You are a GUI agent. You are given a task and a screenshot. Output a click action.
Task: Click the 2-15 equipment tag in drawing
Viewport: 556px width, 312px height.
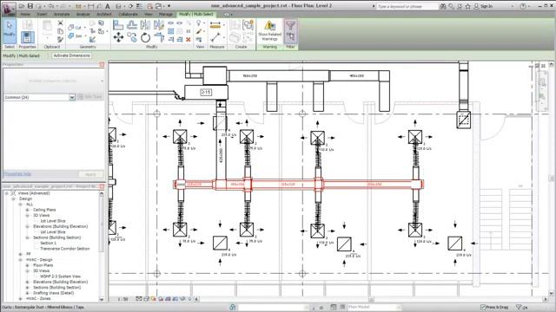pos(206,93)
